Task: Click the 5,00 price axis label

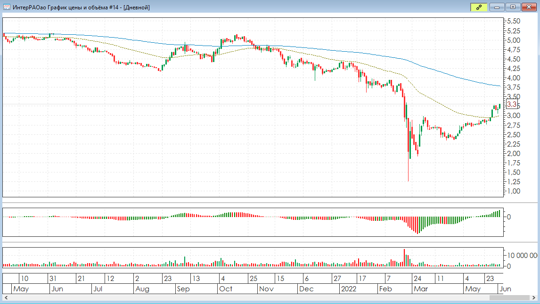Action: click(x=514, y=40)
